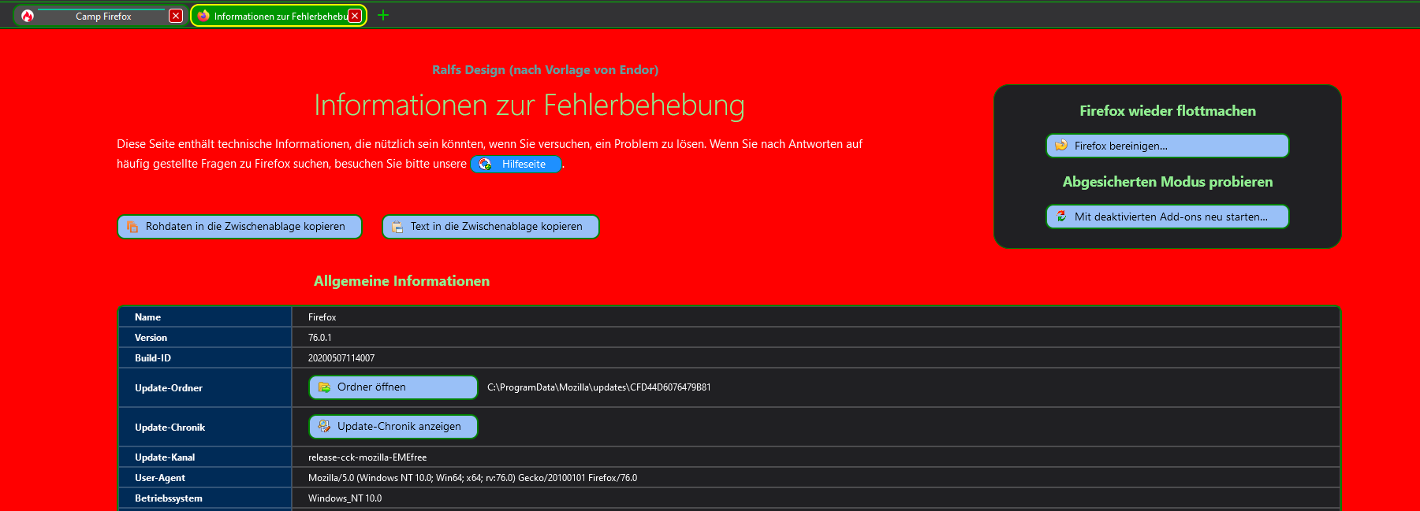Click the icon in Update-Chronik anzeigen button
1420x511 pixels.
(324, 426)
